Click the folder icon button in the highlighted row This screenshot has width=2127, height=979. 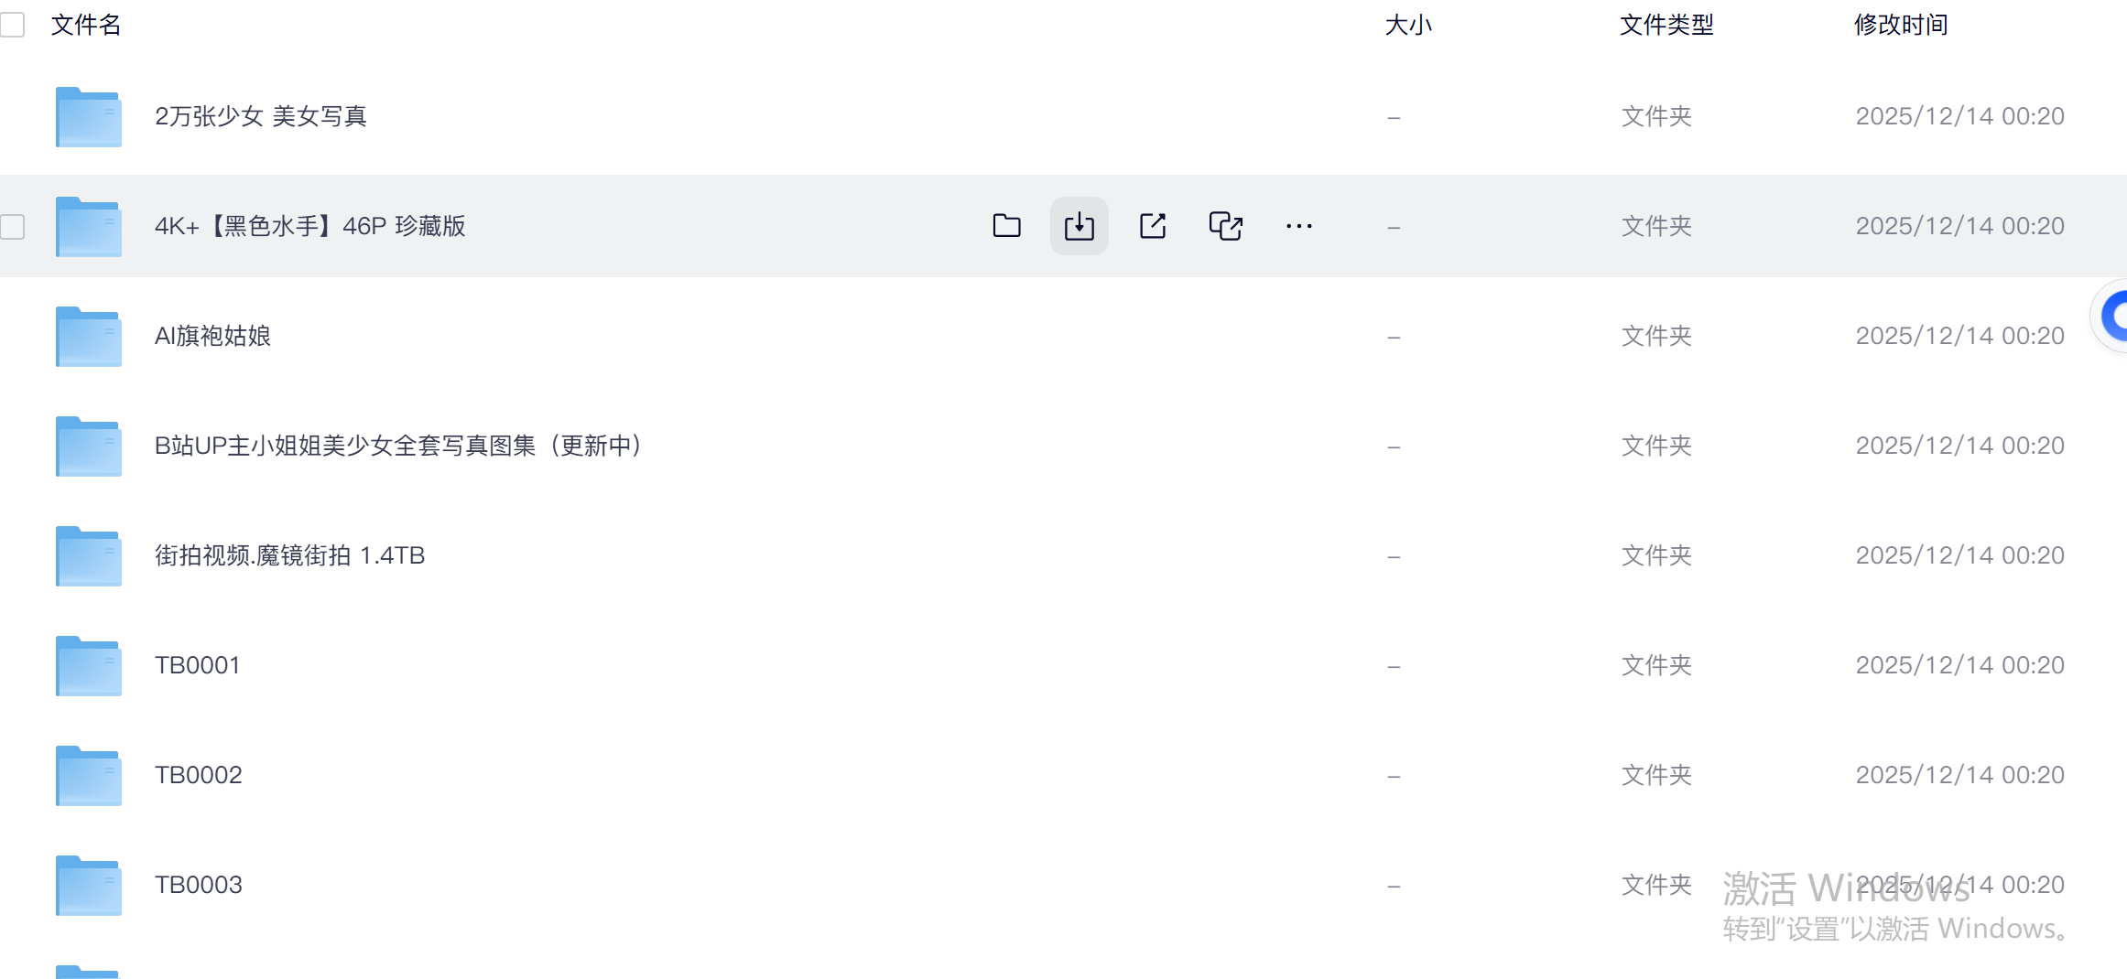coord(1006,226)
